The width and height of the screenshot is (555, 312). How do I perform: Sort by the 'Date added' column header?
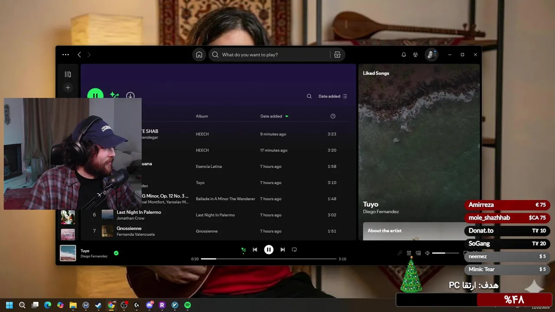tap(274, 116)
